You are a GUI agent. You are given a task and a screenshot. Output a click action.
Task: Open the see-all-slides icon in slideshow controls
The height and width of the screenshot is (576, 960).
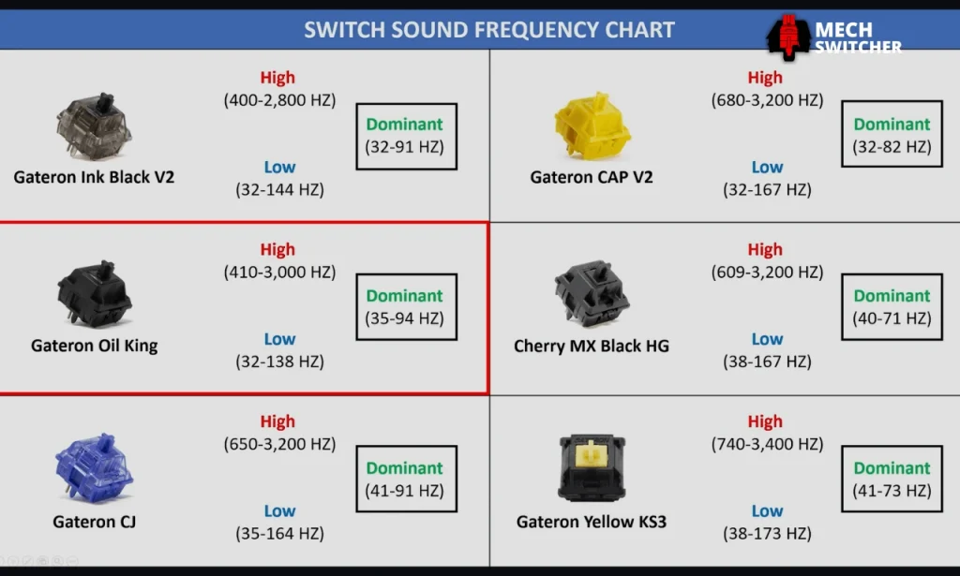42,561
